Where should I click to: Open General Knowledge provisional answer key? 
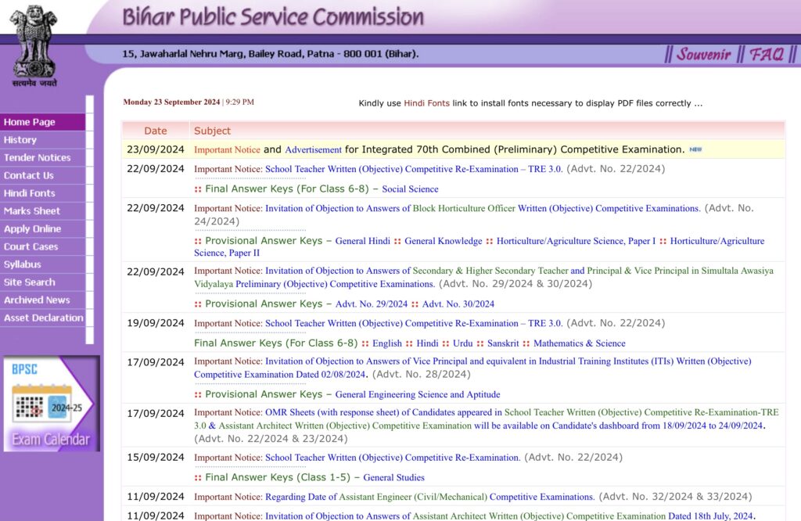pyautogui.click(x=444, y=241)
